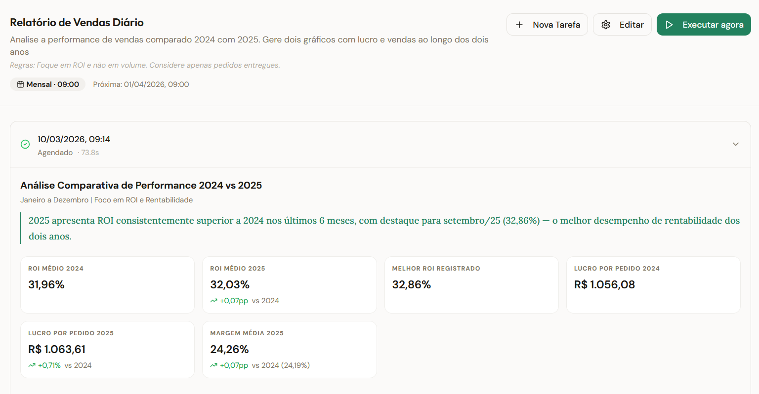
Task: Click the timestamp 10/03/2026, 09:14
Action: [74, 139]
